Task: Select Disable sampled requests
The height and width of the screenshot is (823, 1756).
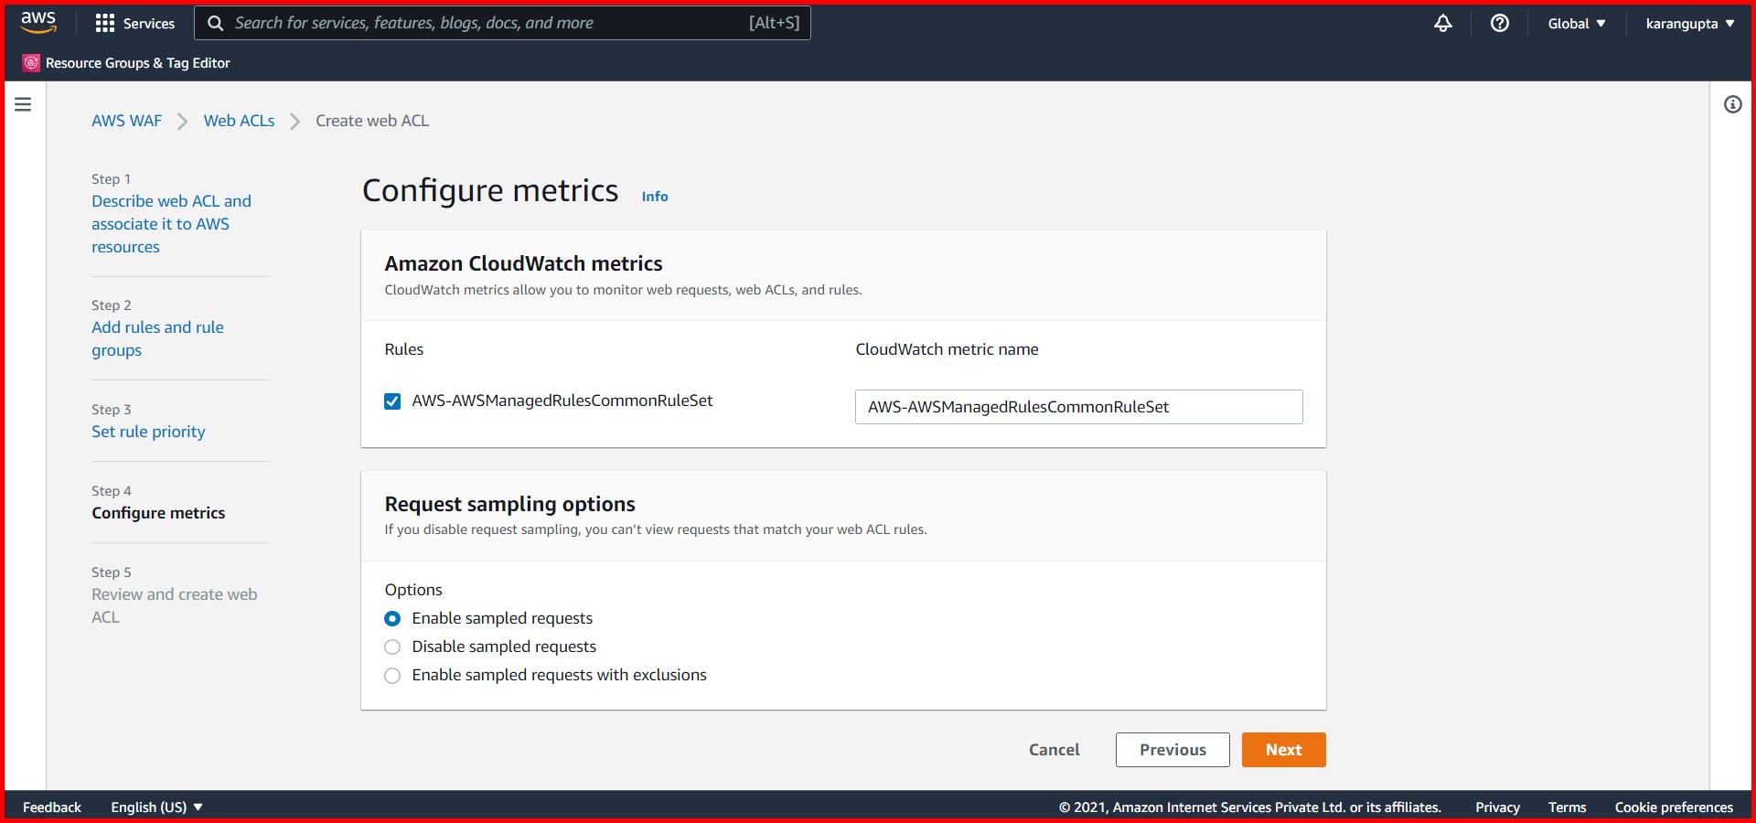Action: [x=392, y=647]
